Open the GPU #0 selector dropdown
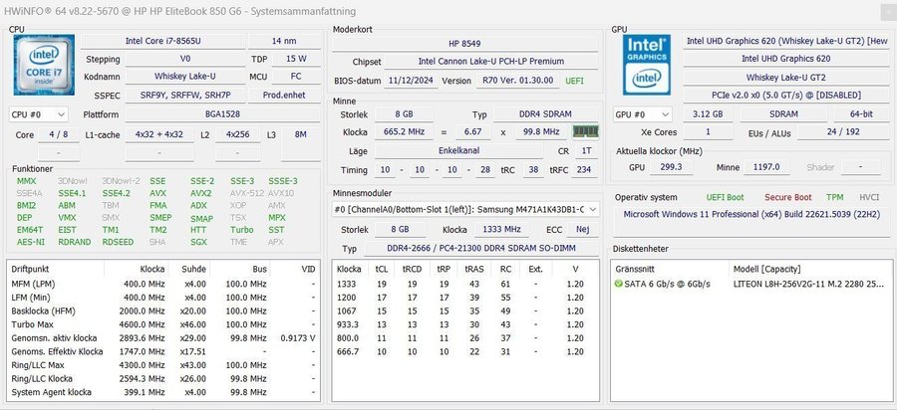Screen dimensions: 897x410 642,114
